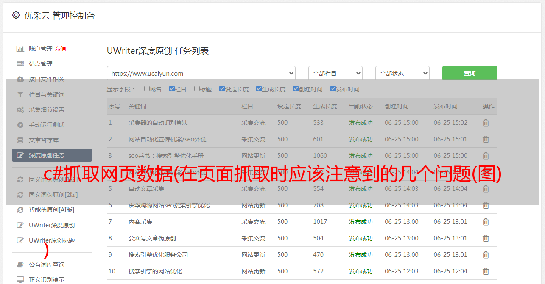This screenshot has width=545, height=284.
Task: Uncheck the 栏目 display field checkbox
Action: (x=172, y=89)
